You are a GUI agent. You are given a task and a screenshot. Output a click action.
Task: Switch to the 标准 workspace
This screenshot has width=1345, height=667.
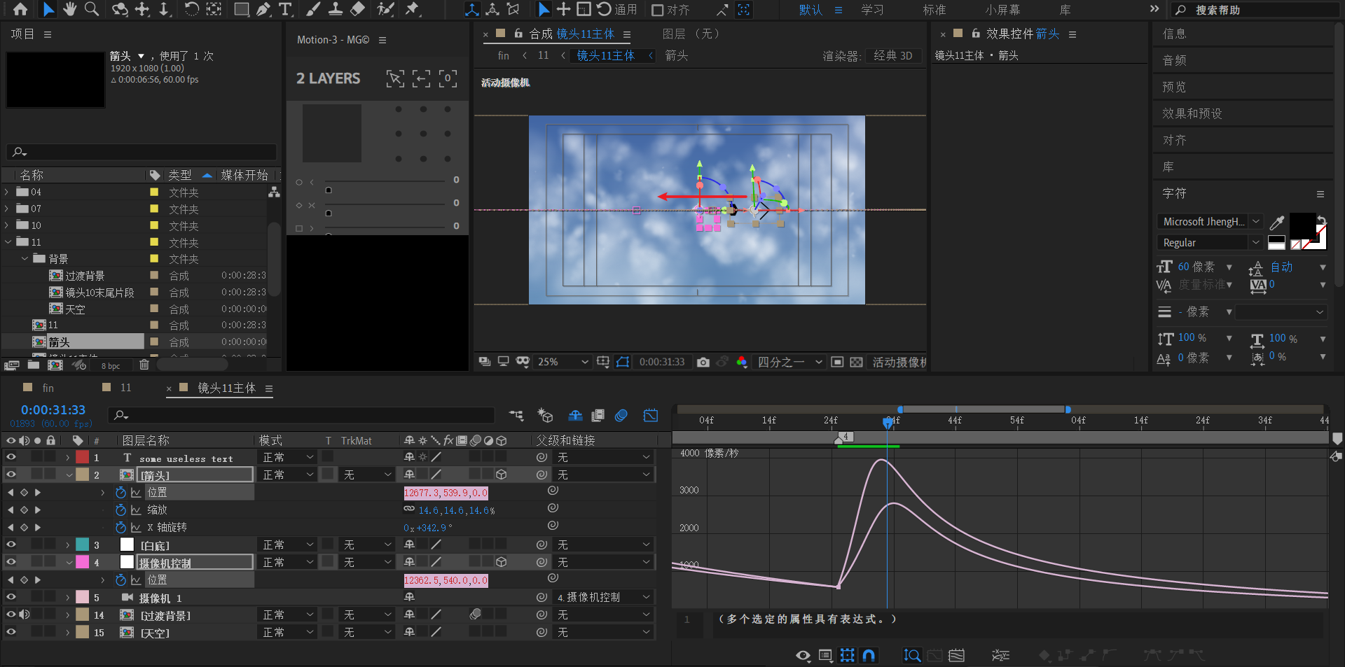tap(934, 10)
